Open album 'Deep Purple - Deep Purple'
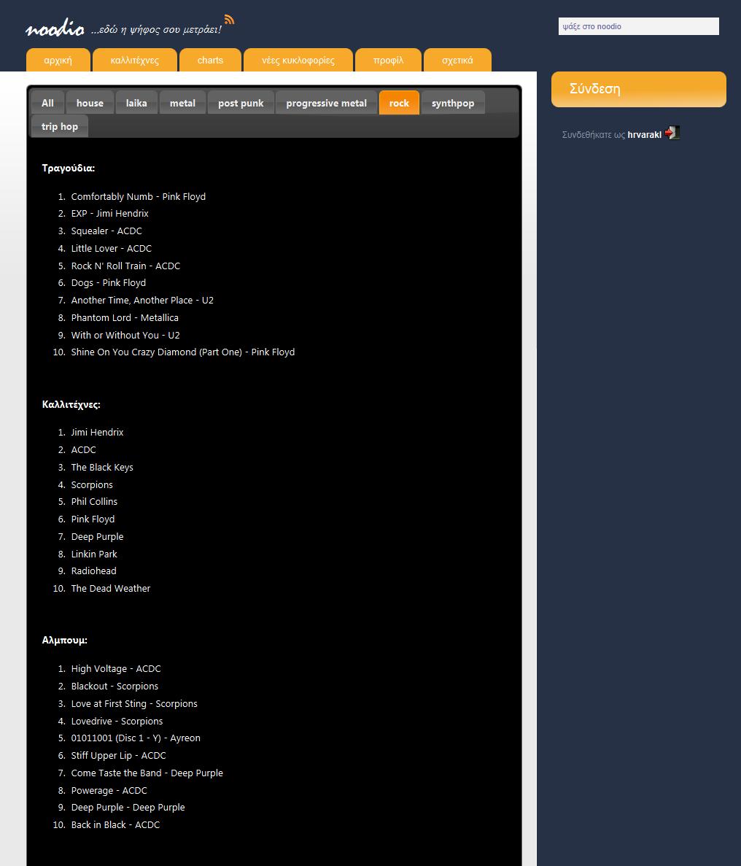 coord(128,808)
